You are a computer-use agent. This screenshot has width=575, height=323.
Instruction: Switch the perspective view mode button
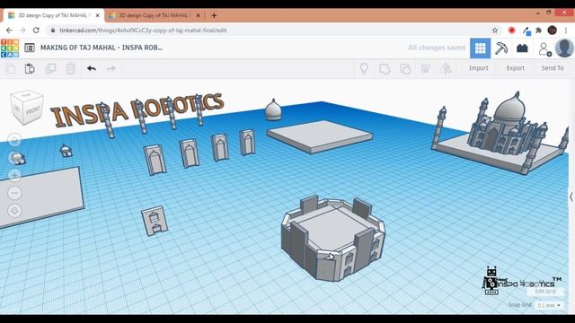(15, 211)
